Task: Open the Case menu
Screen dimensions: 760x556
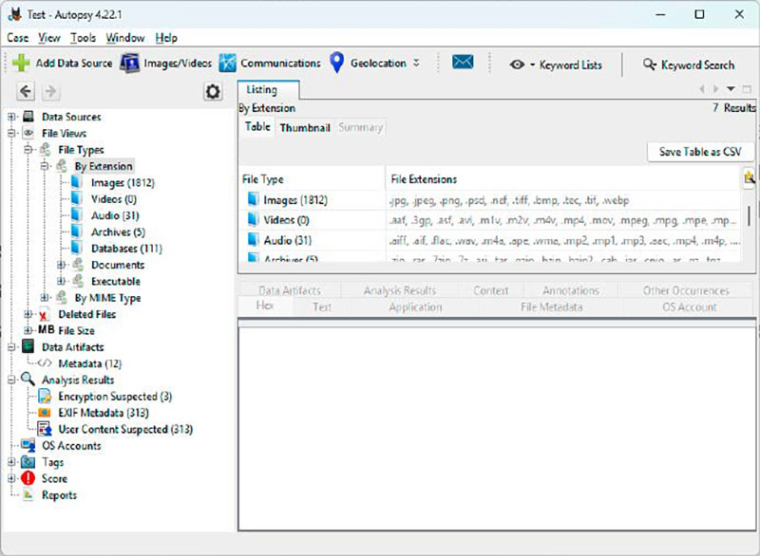Action: 17,38
